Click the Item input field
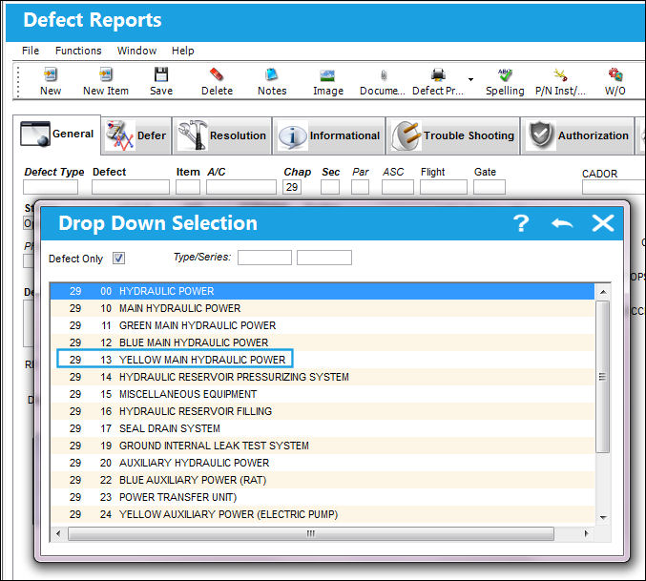This screenshot has width=646, height=581. click(x=188, y=187)
